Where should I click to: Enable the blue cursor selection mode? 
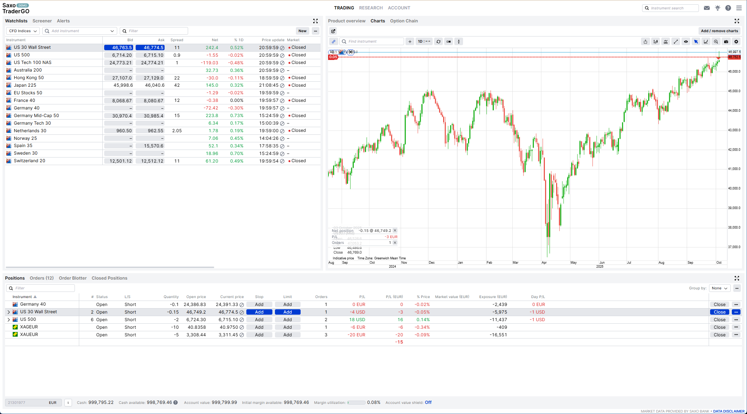point(696,41)
